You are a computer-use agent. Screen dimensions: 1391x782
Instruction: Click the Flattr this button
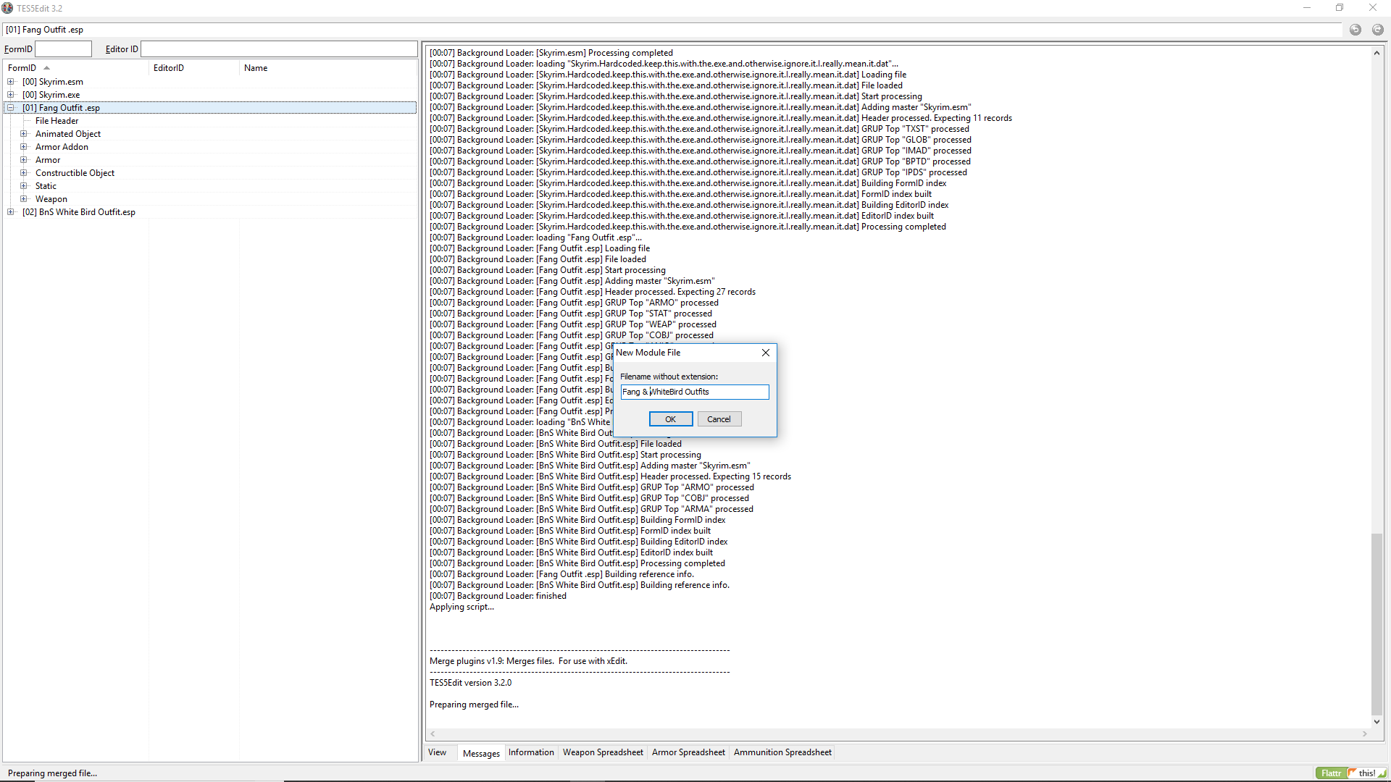[x=1351, y=773]
